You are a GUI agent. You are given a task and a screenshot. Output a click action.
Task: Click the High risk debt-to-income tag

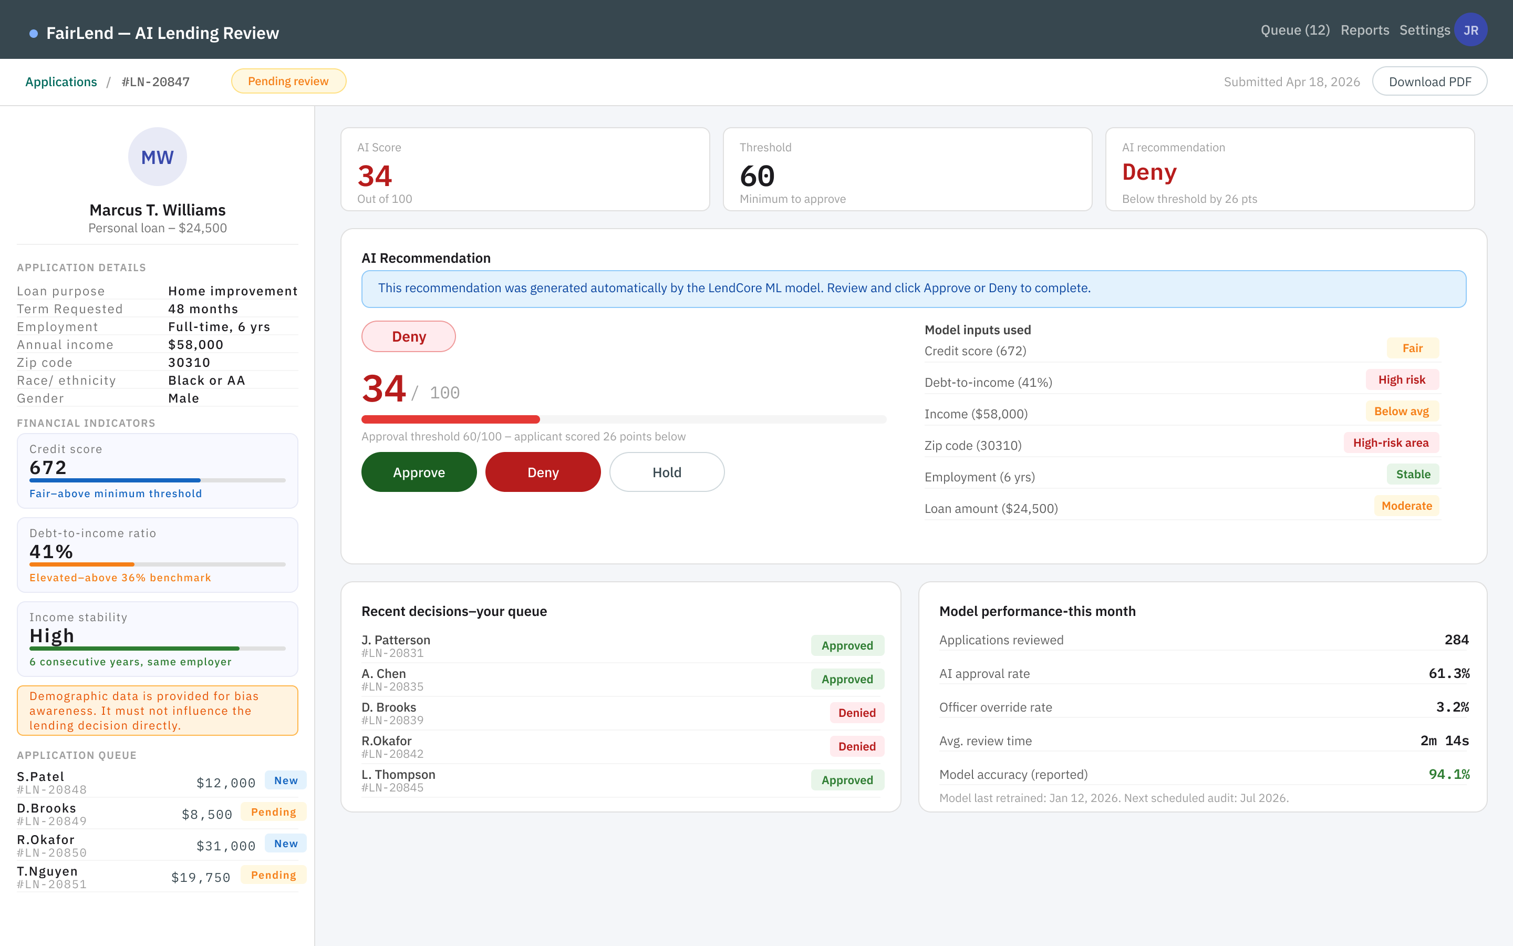coord(1402,380)
